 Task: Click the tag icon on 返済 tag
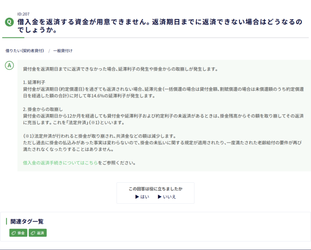click(33, 233)
